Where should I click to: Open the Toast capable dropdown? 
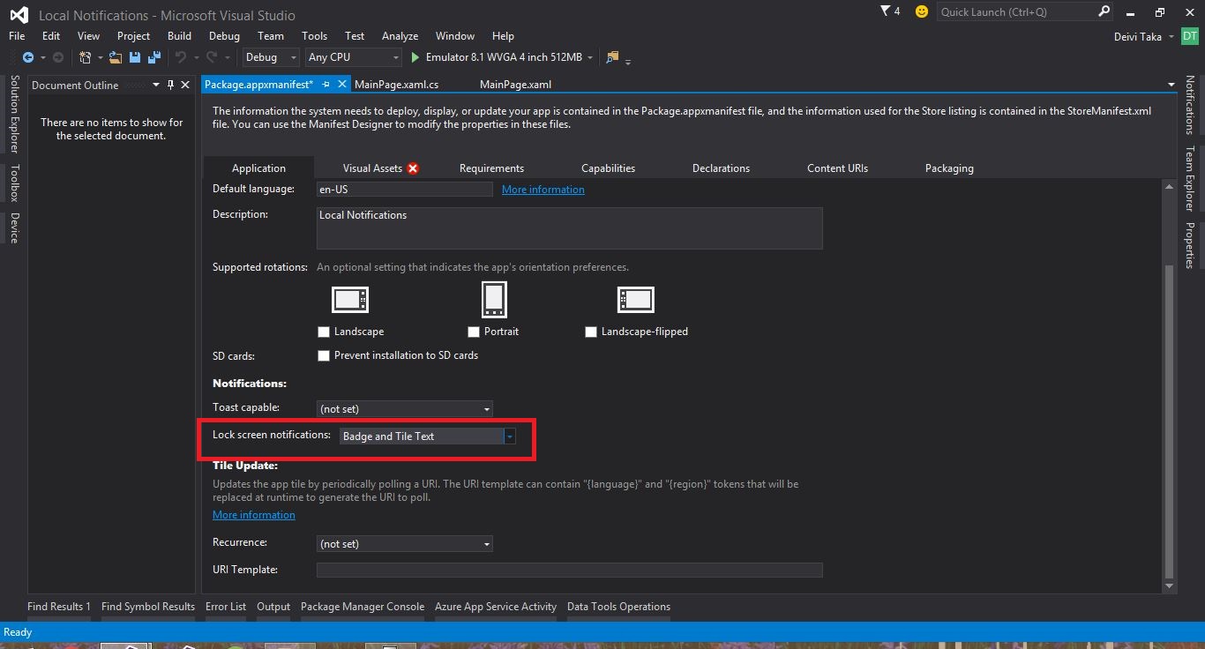click(x=404, y=409)
